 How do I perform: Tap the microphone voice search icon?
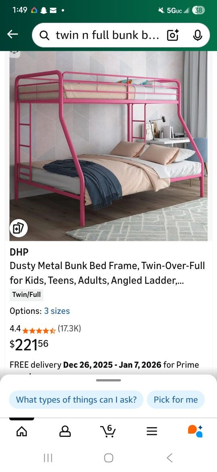(197, 35)
